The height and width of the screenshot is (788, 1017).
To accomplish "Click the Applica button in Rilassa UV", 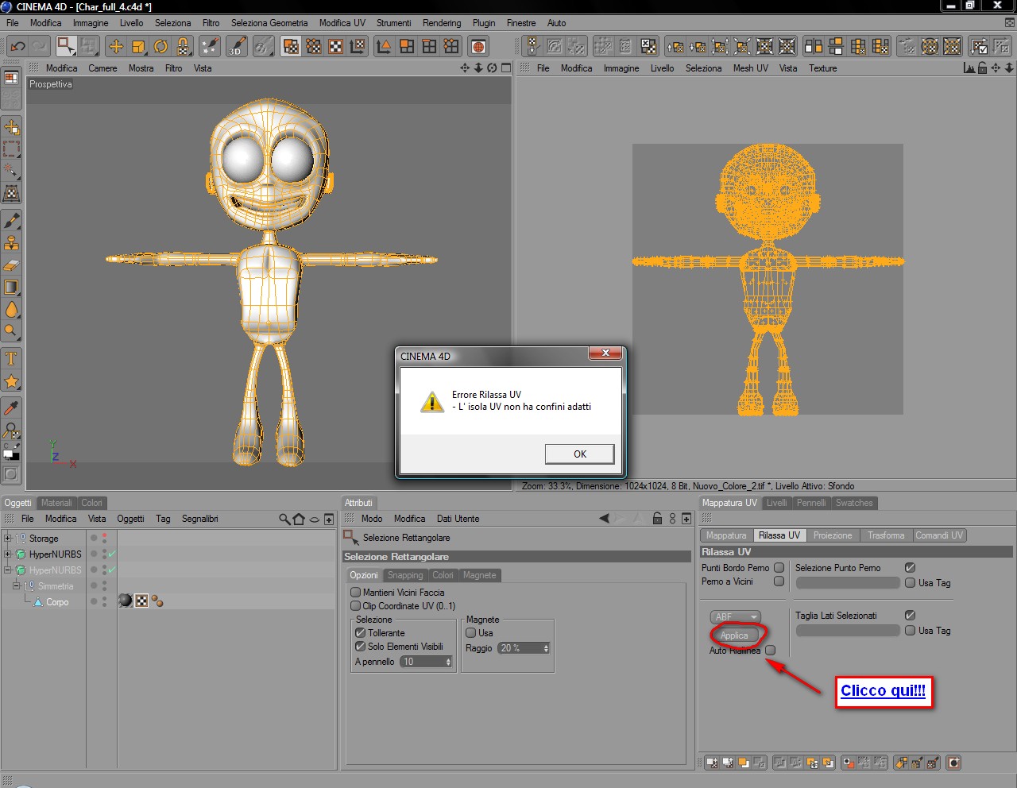I will pos(734,635).
